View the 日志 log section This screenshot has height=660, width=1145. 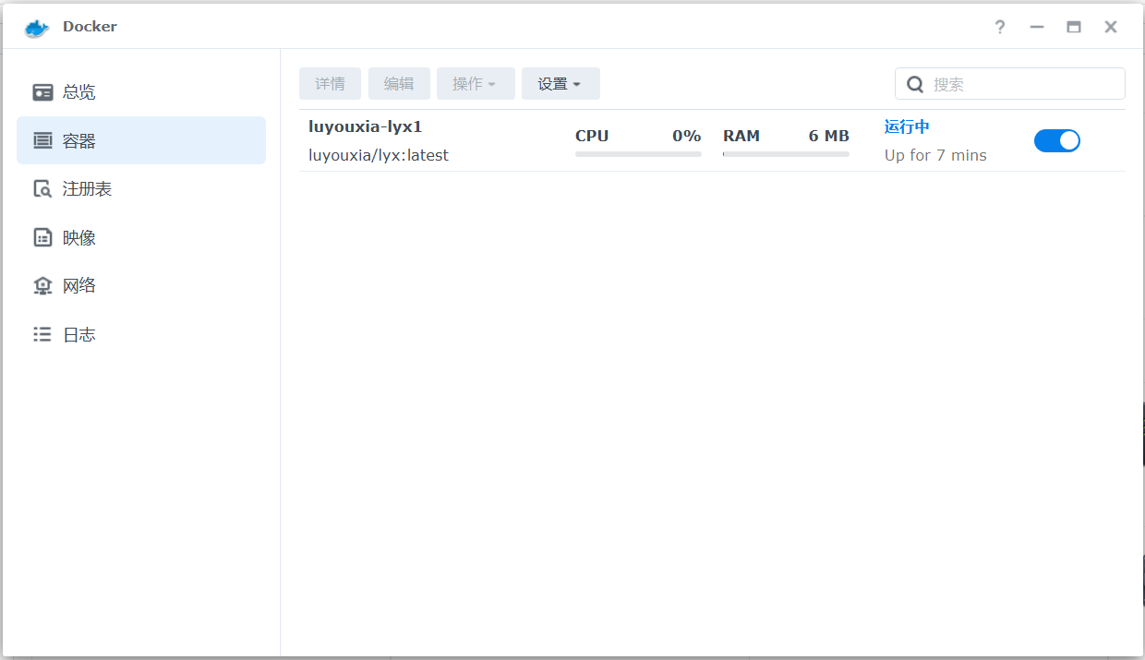pos(141,334)
